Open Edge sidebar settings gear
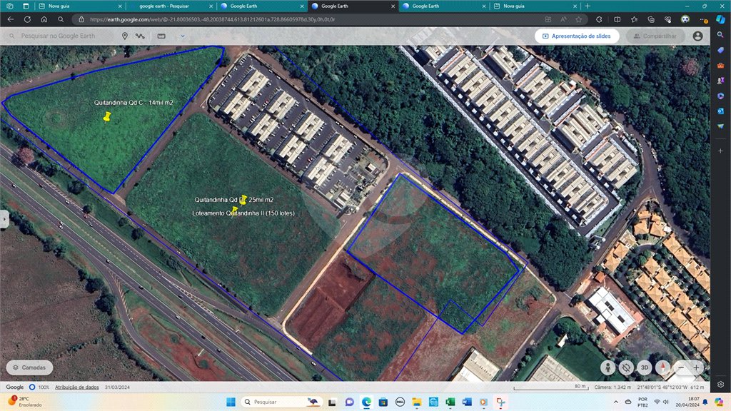 coord(721,385)
